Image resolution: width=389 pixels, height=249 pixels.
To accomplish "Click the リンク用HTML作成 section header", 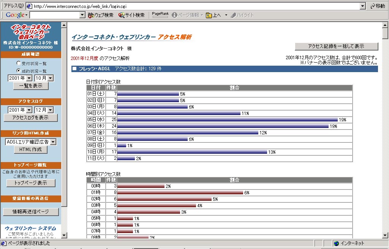I will tap(31, 133).
